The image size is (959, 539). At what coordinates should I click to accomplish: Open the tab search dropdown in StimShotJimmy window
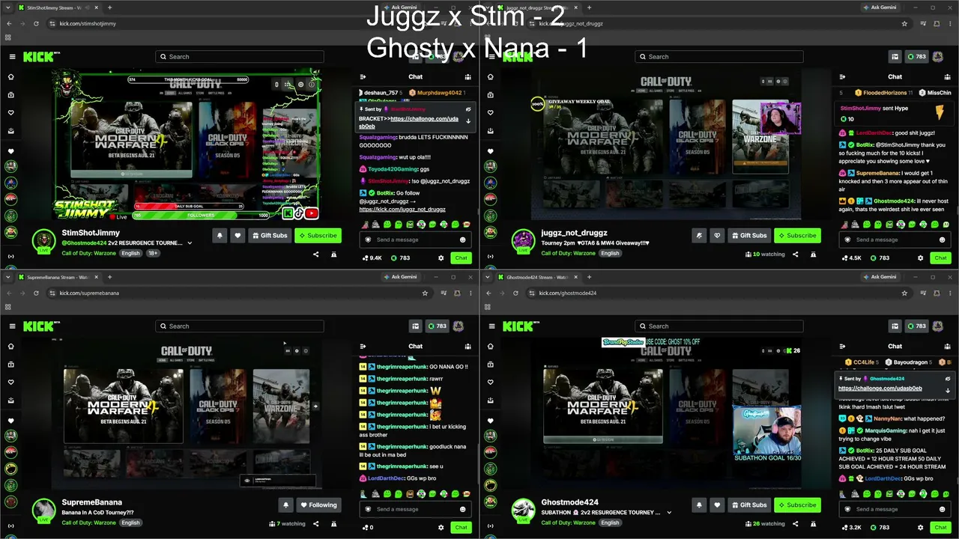click(x=9, y=7)
